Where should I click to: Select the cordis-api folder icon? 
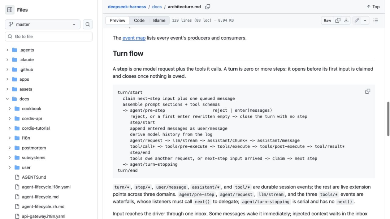(x=17, y=119)
